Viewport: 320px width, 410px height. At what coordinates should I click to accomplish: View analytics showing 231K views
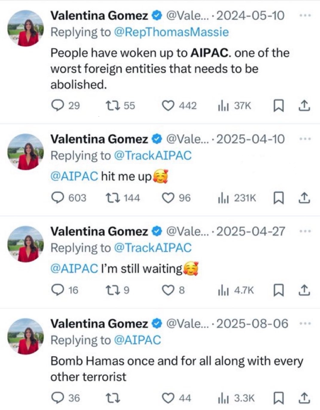point(237,198)
